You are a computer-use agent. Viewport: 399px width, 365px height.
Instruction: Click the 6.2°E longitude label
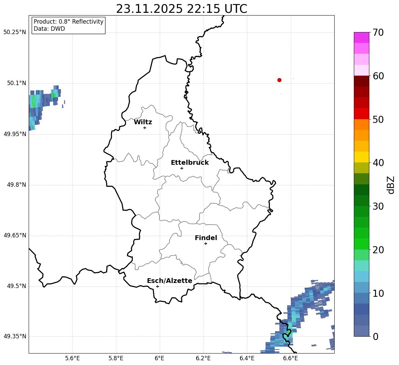(203, 358)
